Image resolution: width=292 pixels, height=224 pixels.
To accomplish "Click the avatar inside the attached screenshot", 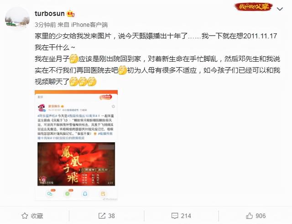I will [42, 108].
